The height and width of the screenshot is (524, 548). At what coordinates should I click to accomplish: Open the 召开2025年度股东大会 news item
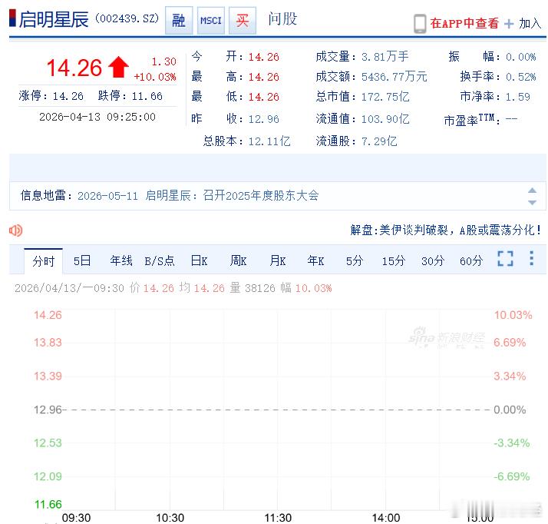tap(261, 195)
